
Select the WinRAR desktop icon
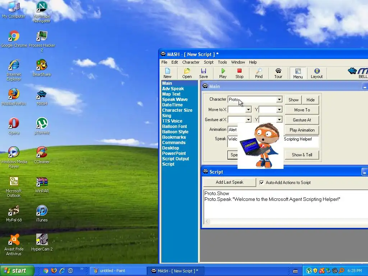(x=42, y=184)
